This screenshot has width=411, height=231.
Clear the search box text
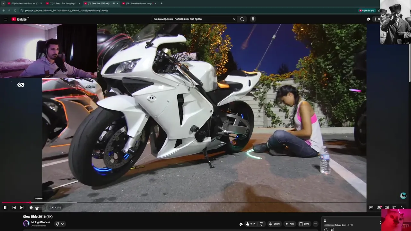pos(234,19)
